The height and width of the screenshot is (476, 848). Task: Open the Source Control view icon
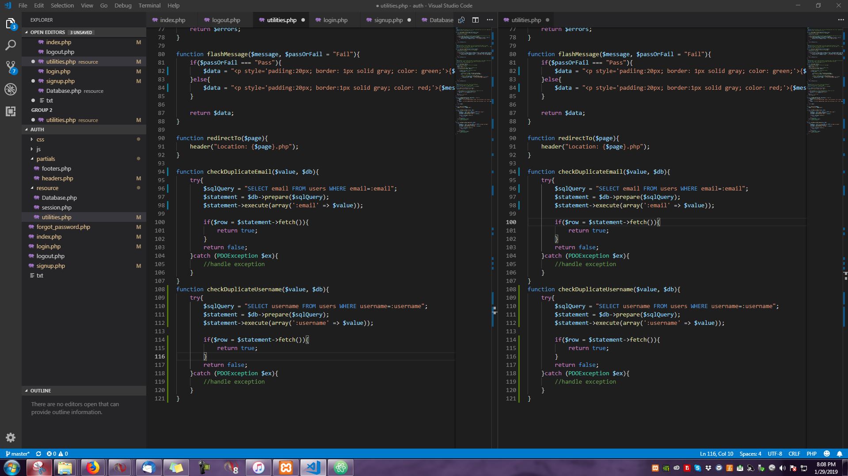(x=11, y=67)
